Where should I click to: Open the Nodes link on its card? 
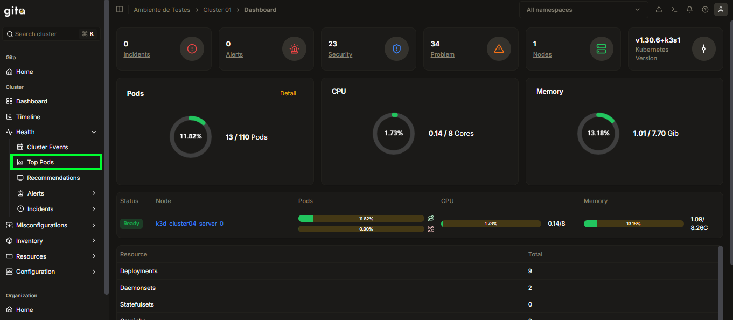tap(542, 54)
